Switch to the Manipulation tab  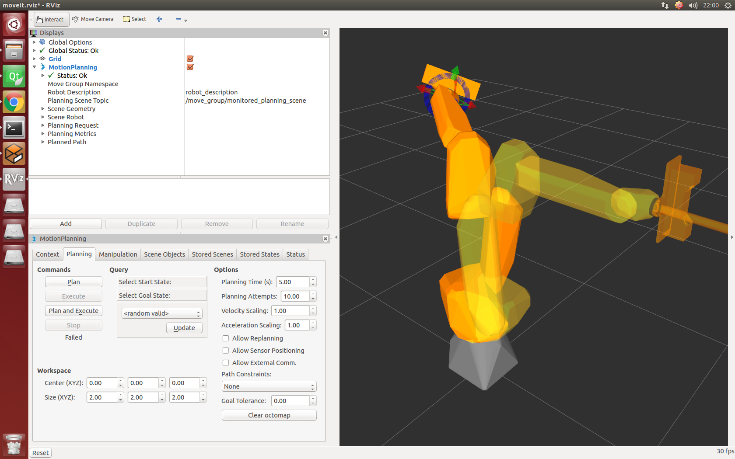click(x=118, y=254)
